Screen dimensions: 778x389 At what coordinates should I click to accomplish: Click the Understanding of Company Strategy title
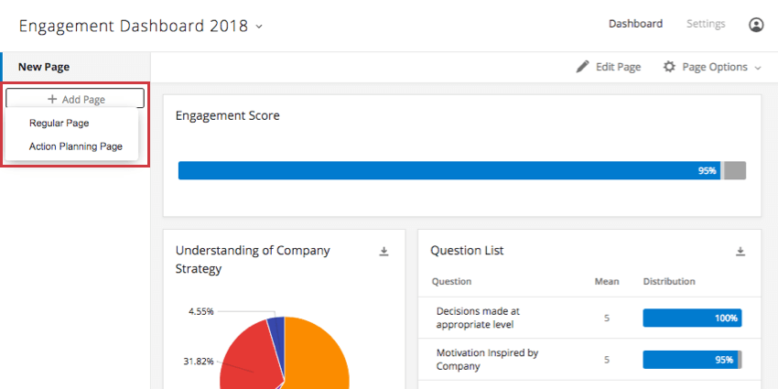(253, 260)
